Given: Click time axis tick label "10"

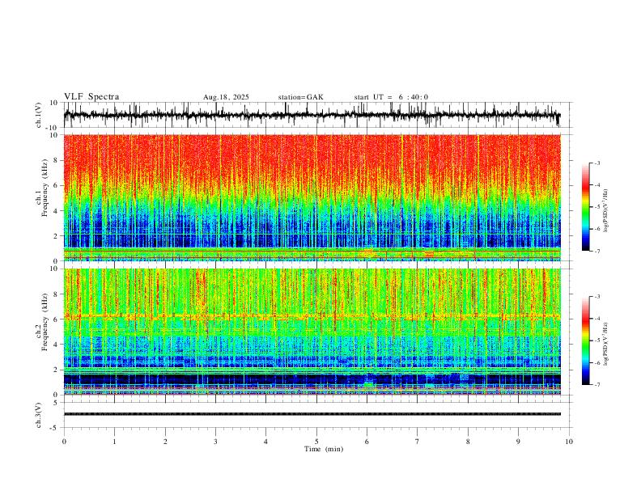Looking at the screenshot, I should click(x=569, y=442).
